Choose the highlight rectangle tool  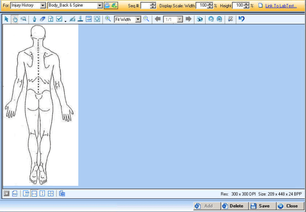[88, 19]
